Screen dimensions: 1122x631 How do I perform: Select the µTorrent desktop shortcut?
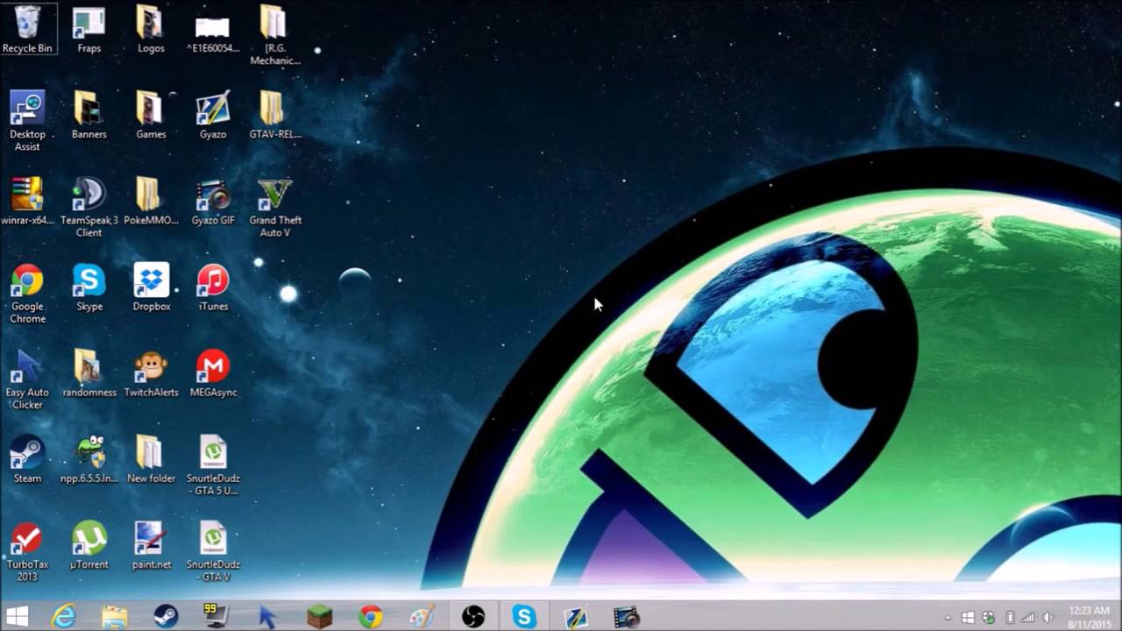pos(89,544)
